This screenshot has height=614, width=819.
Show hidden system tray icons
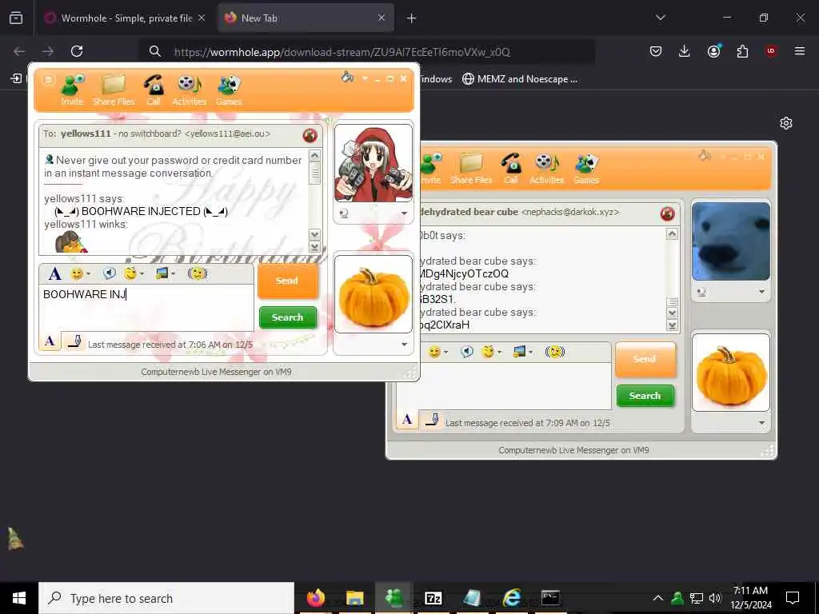pos(658,598)
